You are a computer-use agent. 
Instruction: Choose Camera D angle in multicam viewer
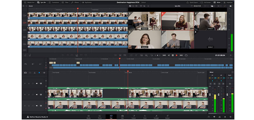click(x=144, y=39)
